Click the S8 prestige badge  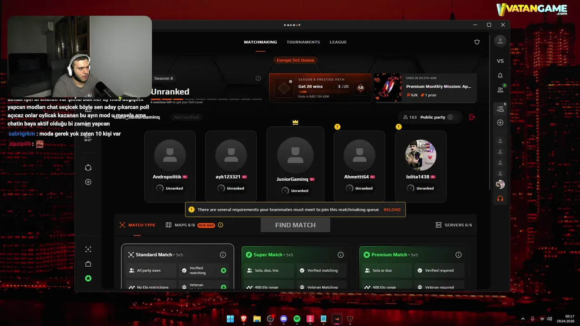pos(361,88)
